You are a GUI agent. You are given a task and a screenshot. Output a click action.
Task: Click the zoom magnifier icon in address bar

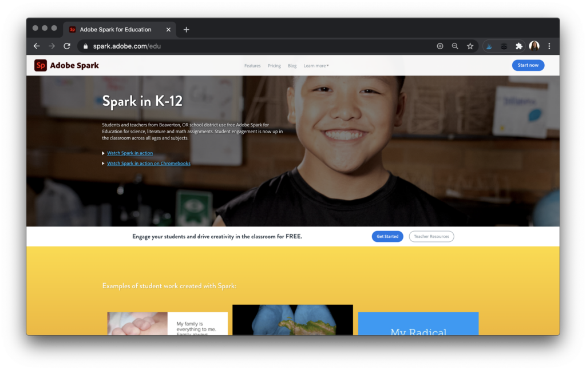tap(455, 46)
